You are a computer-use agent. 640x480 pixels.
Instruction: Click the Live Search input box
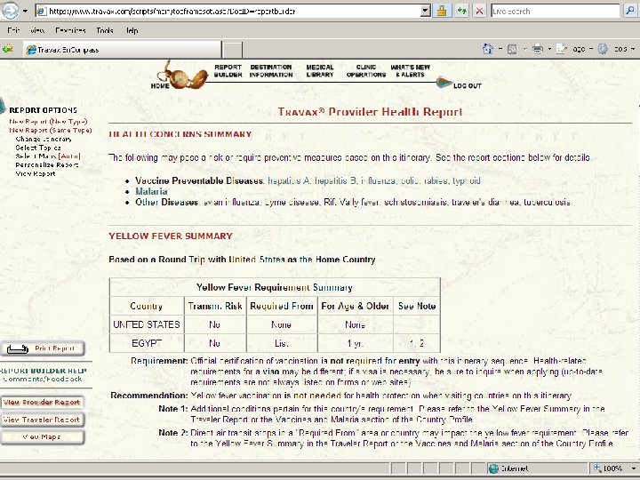coord(555,11)
